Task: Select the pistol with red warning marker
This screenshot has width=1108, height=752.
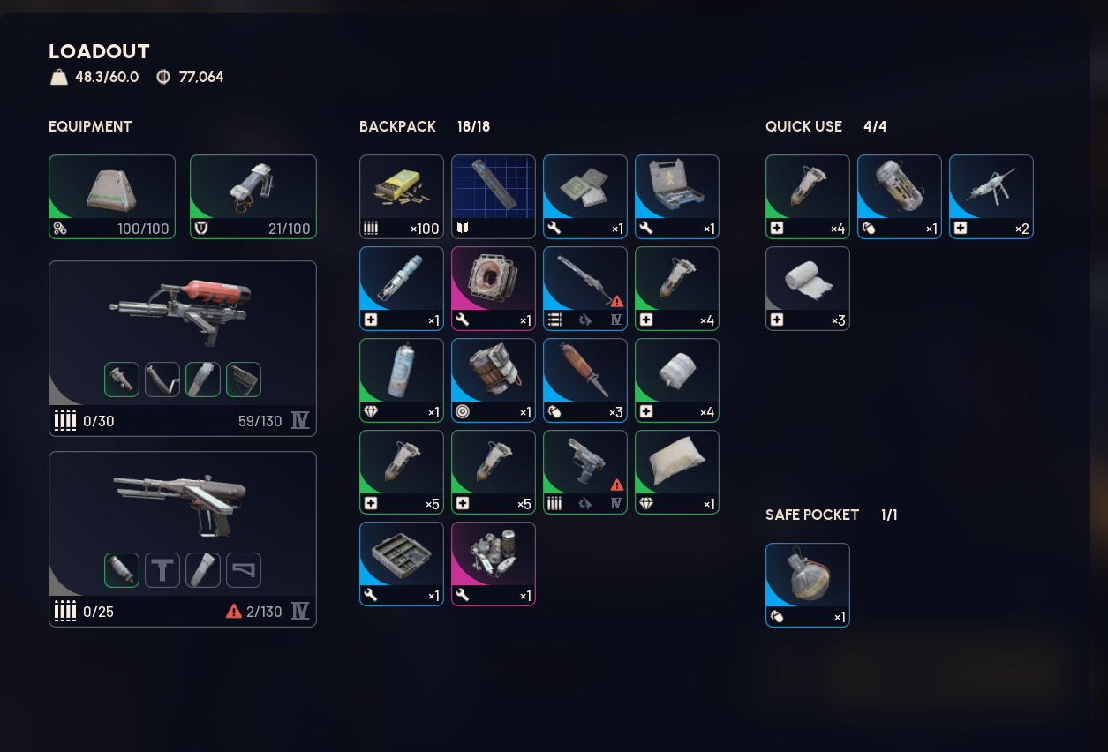Action: [585, 472]
